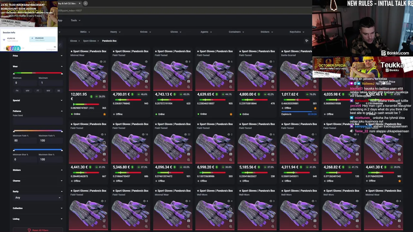The image size is (413, 232).
Task: Toggle favorite star on the 4,441.30 € card with float 0.317684352398
Action: [399, 181]
